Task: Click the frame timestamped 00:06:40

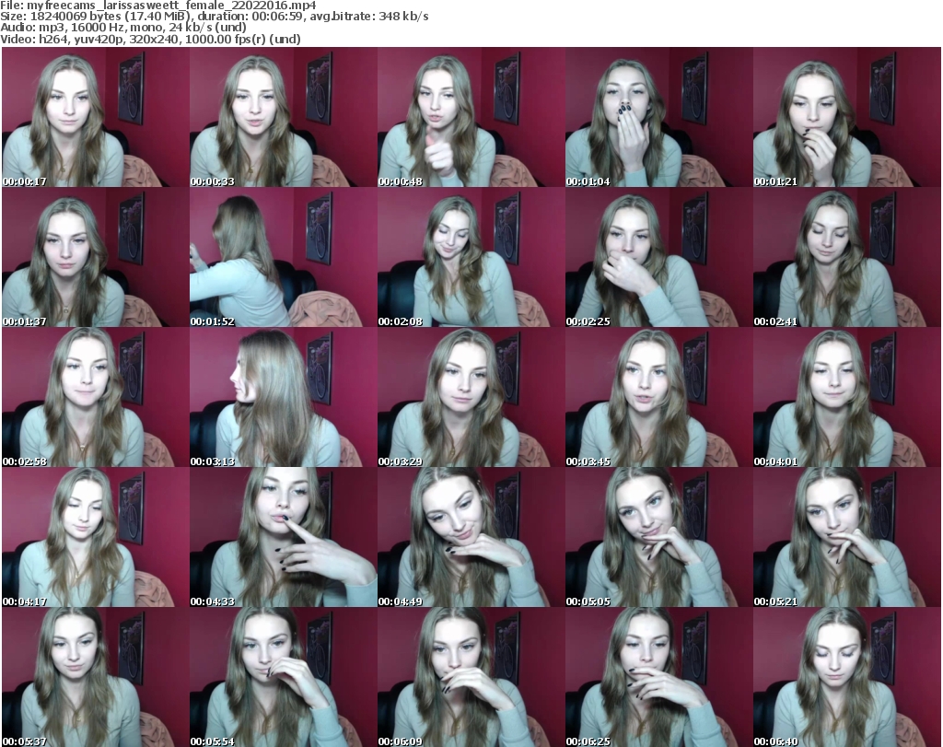Action: pos(847,677)
